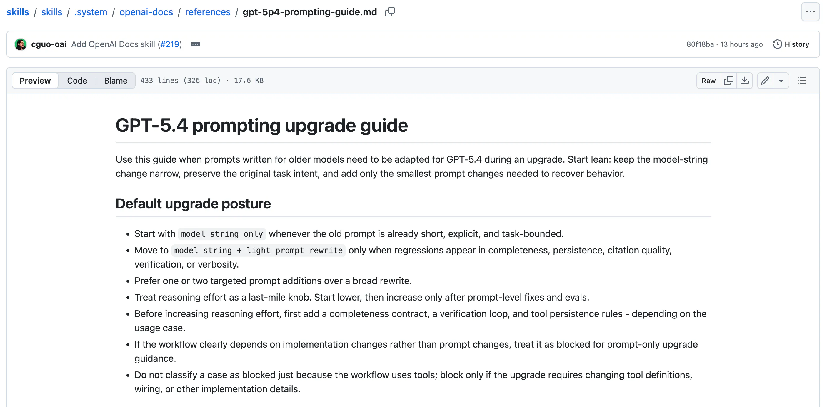Switch to the Code tab
Image resolution: width=827 pixels, height=407 pixels.
(x=77, y=81)
